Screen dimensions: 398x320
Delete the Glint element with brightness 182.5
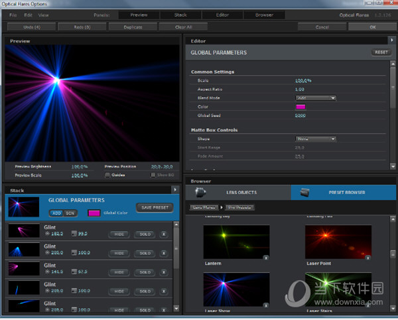pos(164,234)
